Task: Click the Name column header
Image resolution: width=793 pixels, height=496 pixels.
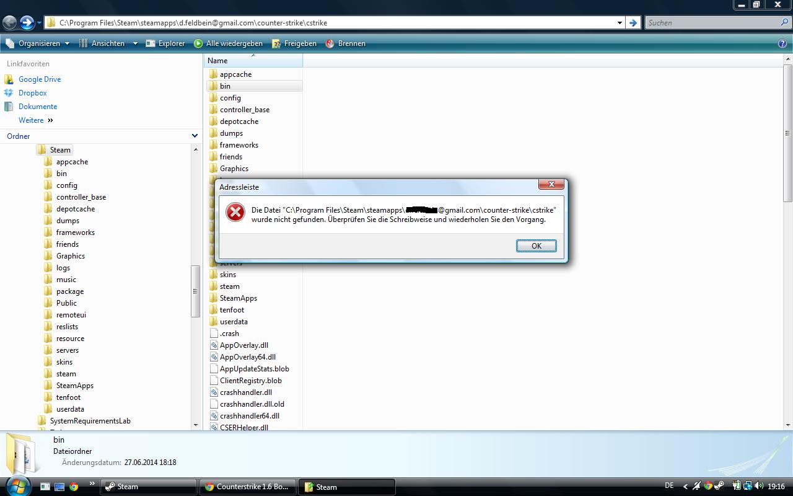Action: [253, 61]
